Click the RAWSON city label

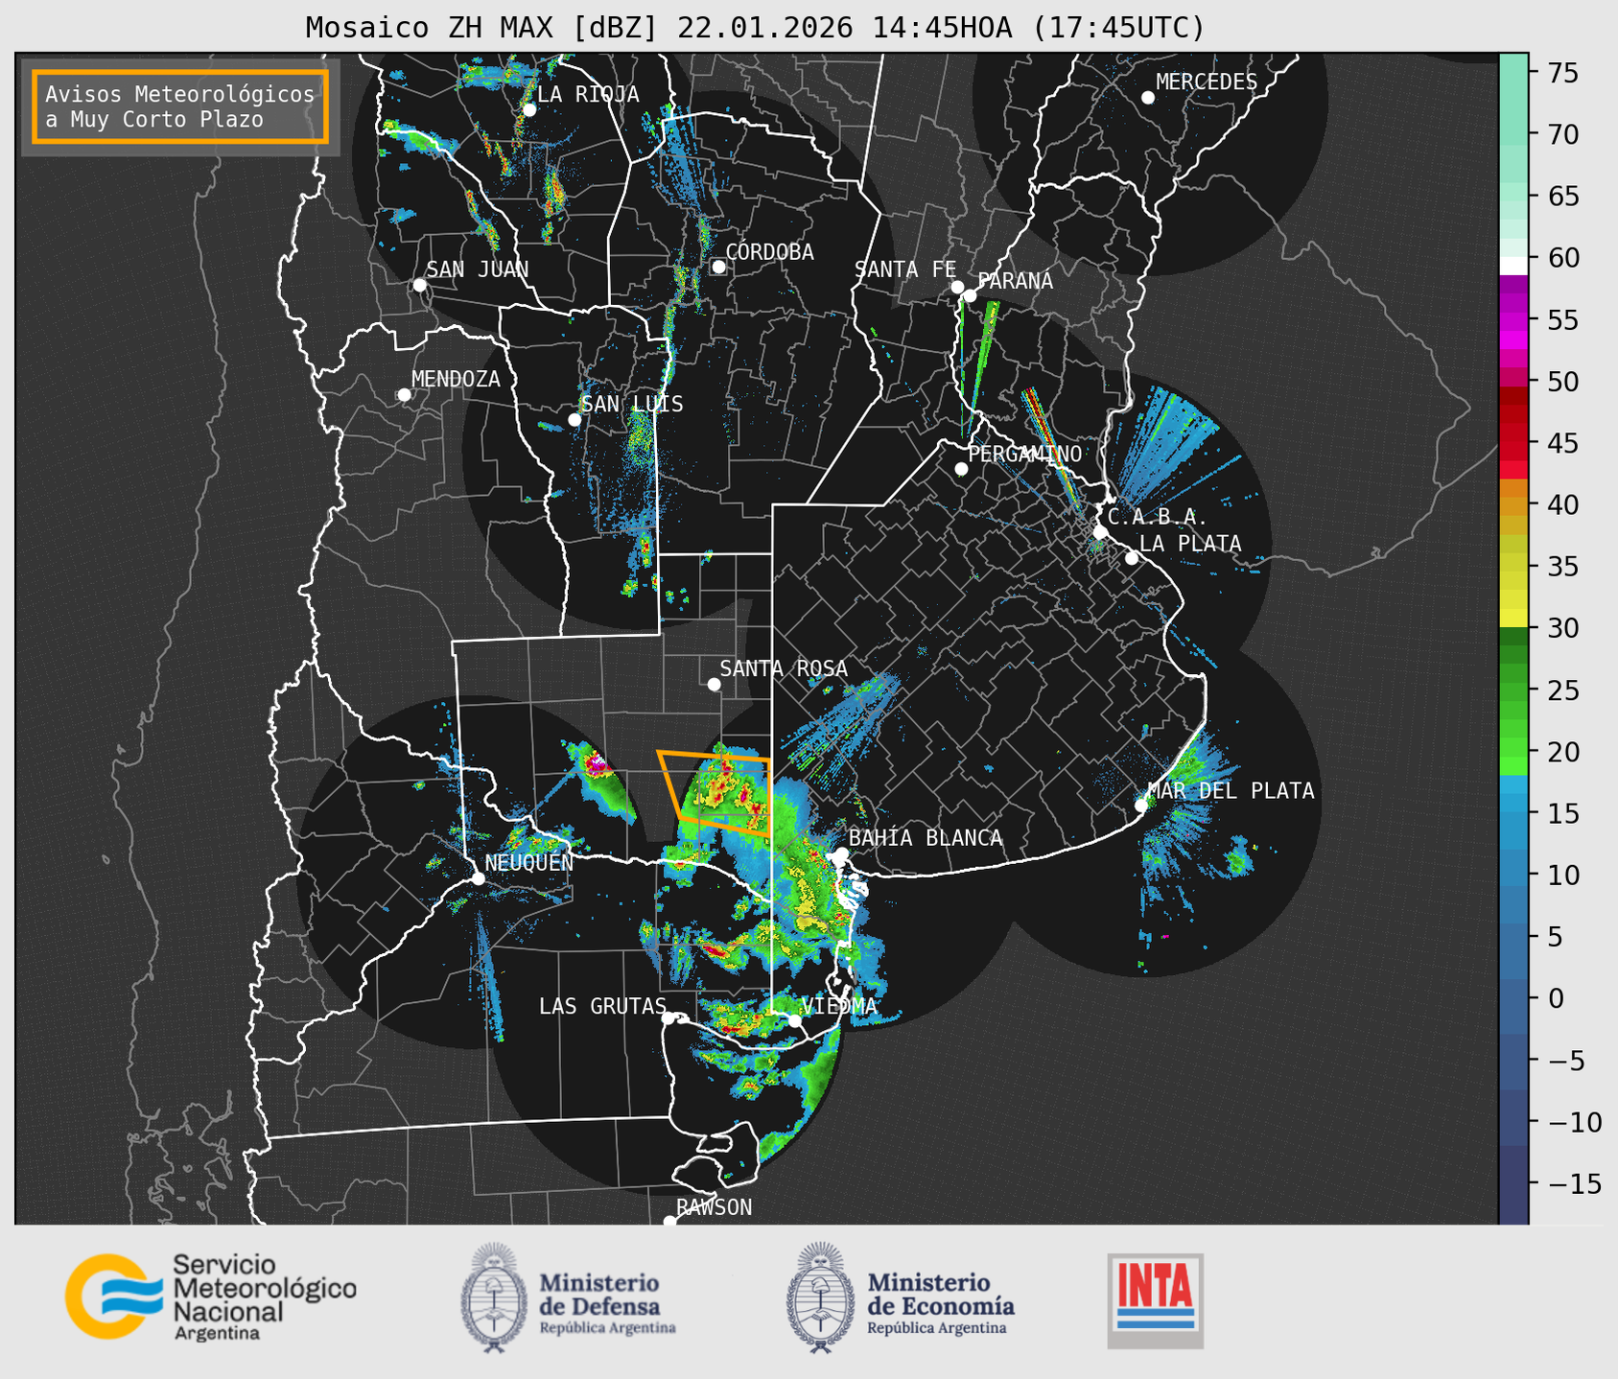715,1207
